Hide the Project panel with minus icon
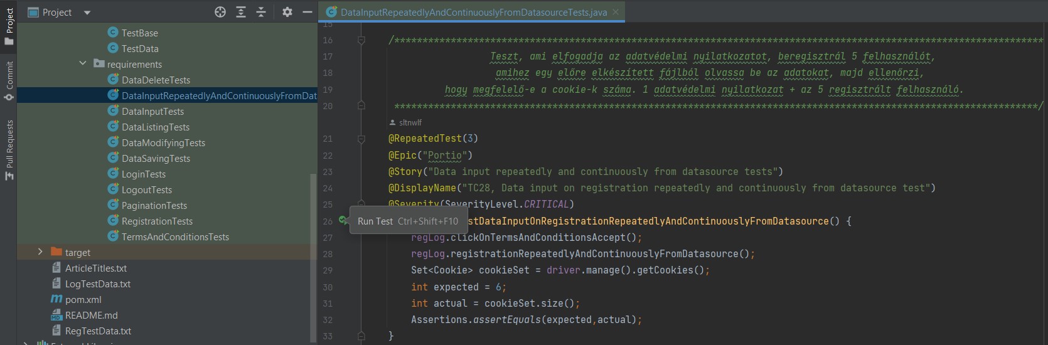The height and width of the screenshot is (345, 1048). tap(307, 12)
